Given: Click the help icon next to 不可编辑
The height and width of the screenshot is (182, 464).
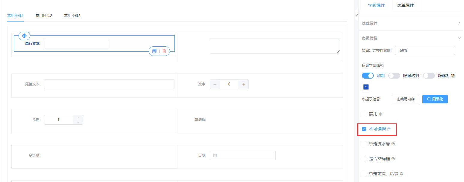Looking at the screenshot, I should point(389,129).
